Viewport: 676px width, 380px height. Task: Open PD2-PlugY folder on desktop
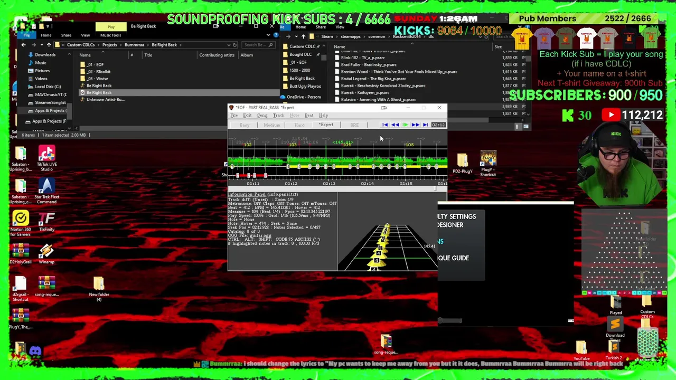click(x=462, y=164)
